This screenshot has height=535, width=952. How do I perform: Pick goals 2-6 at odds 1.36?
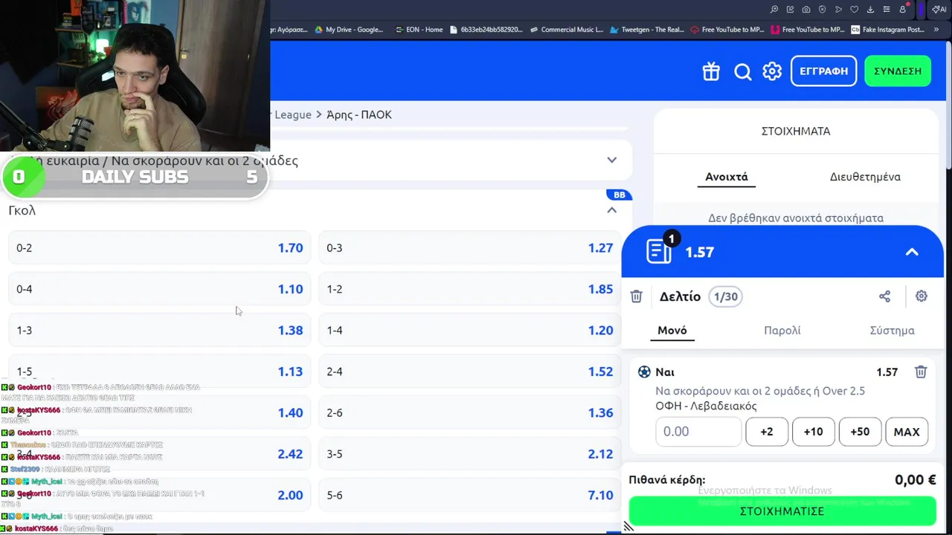pyautogui.click(x=470, y=413)
